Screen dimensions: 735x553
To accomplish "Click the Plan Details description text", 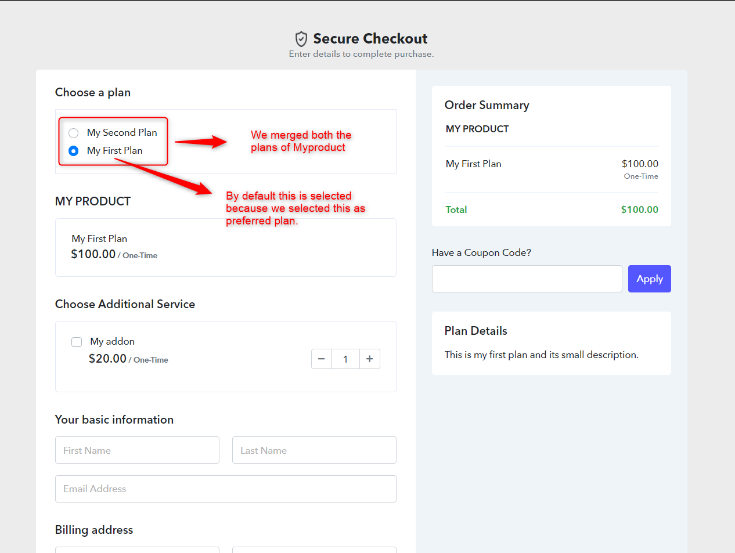I will click(x=542, y=355).
